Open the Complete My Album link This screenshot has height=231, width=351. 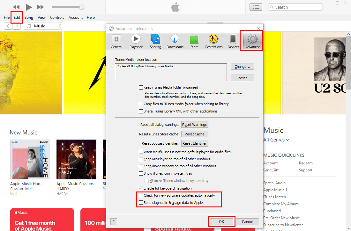281,204
